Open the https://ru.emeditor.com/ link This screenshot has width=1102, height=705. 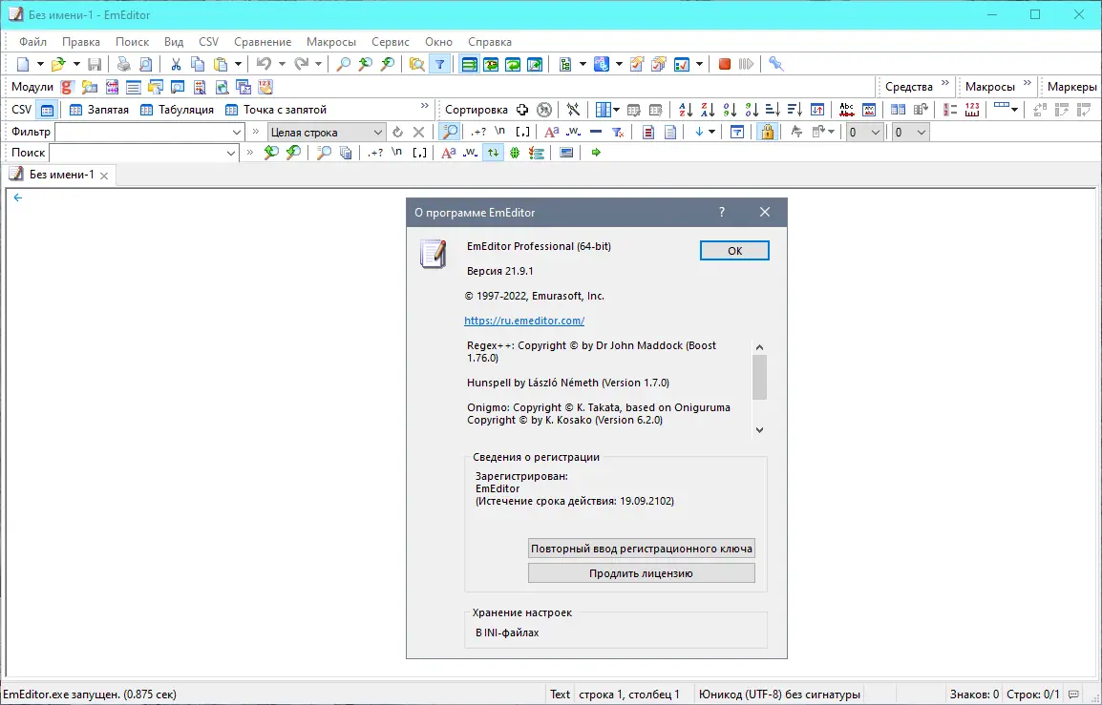pos(524,321)
